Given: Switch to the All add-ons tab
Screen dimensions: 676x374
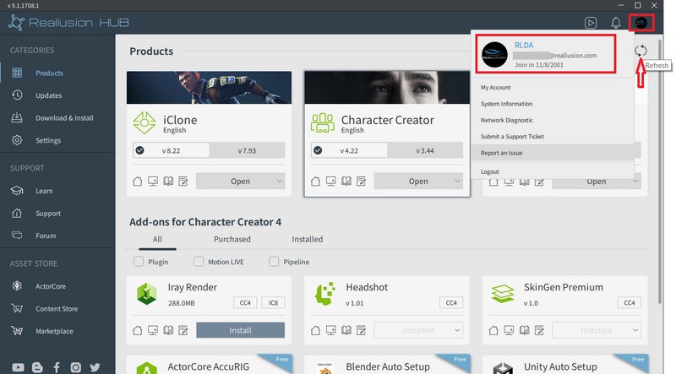Looking at the screenshot, I should point(157,239).
